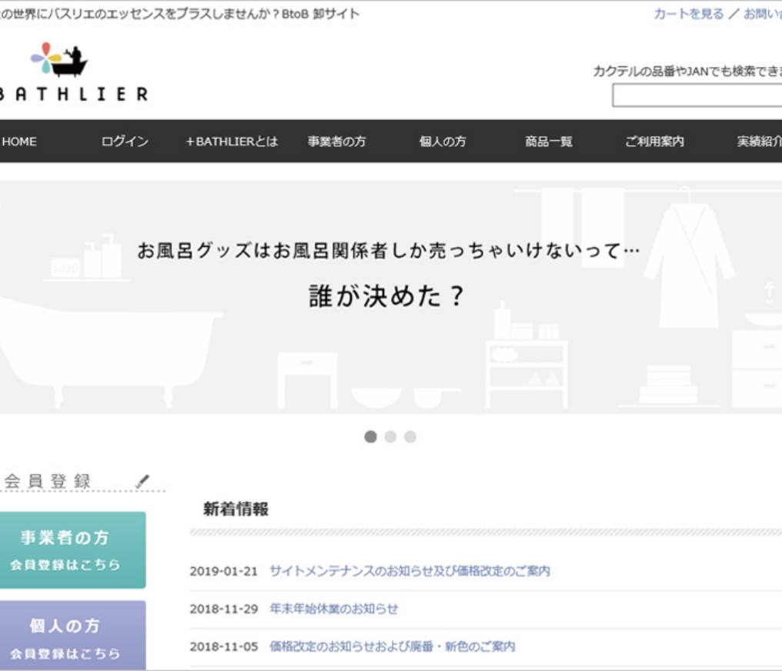Click the カートを見る link

tap(688, 13)
